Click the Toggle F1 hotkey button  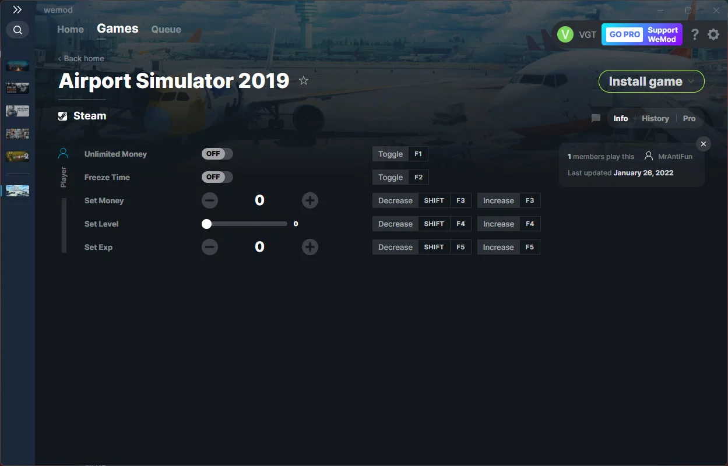[x=400, y=154]
